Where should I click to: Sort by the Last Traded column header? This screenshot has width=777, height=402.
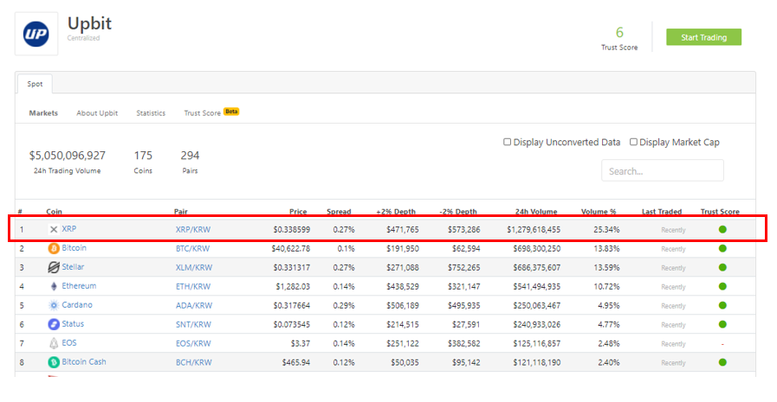(x=662, y=212)
